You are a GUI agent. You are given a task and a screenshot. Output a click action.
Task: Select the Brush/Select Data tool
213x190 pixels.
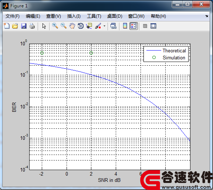click(x=98, y=26)
